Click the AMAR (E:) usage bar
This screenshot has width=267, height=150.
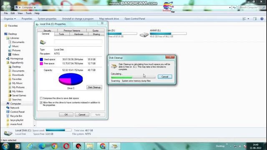(168, 33)
